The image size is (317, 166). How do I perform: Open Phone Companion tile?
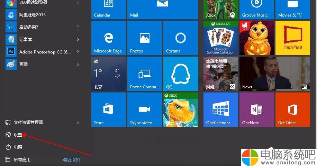[x=145, y=74]
